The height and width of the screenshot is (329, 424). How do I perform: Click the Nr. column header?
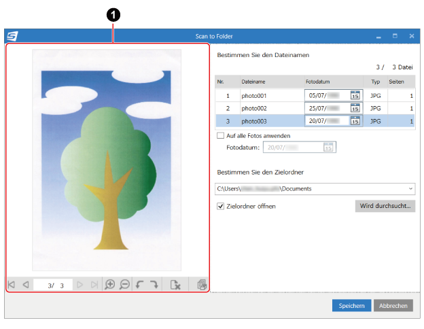click(x=228, y=82)
